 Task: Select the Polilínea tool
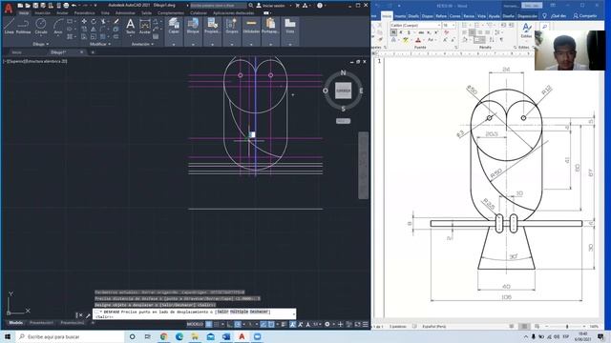pos(23,27)
